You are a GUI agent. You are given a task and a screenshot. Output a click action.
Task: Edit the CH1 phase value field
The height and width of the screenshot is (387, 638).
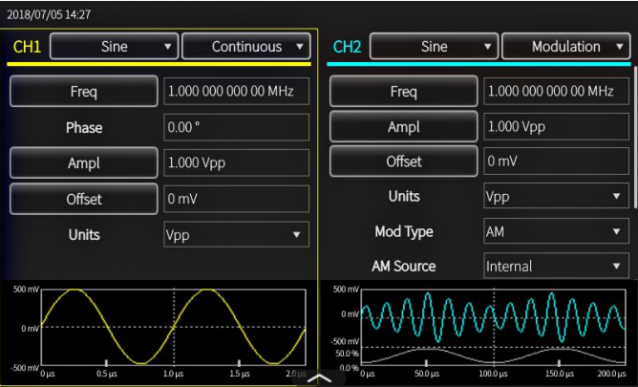tap(236, 127)
